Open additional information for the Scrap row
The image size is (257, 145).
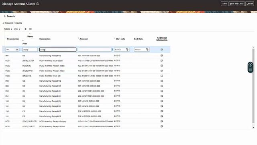click(x=162, y=50)
